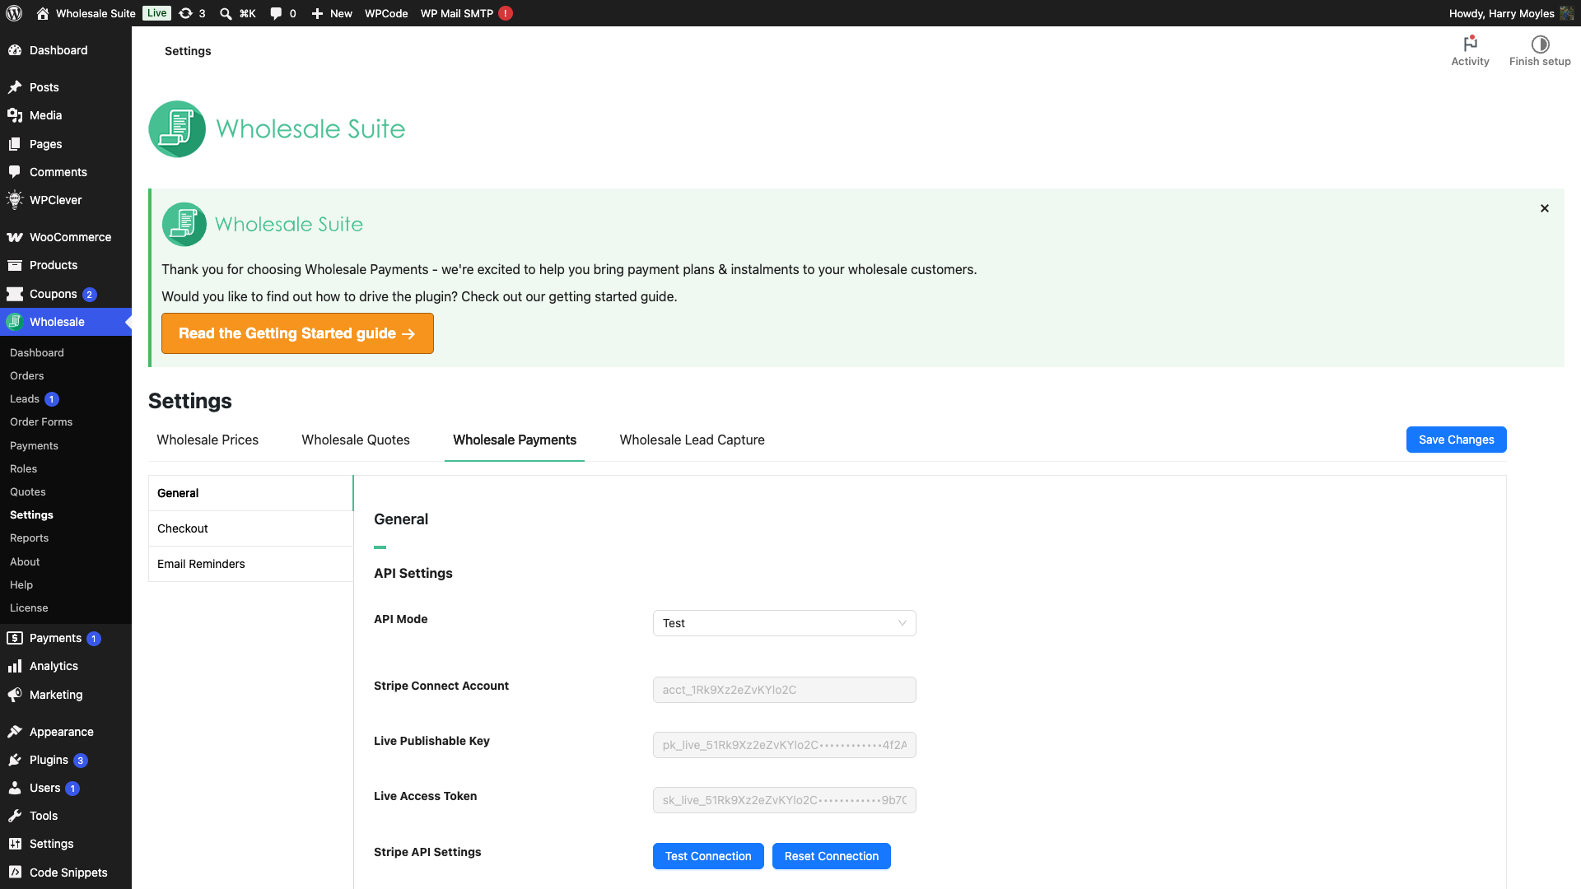Image resolution: width=1581 pixels, height=889 pixels.
Task: Click the Marketing megaphone icon
Action: [x=15, y=695]
